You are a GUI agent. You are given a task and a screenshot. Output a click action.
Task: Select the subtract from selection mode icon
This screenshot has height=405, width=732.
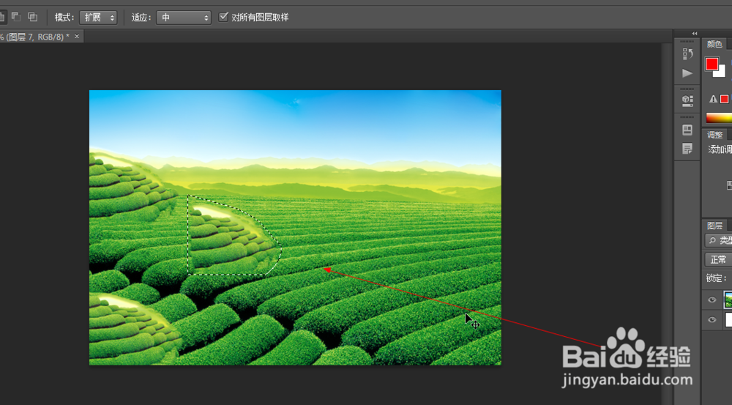(16, 18)
